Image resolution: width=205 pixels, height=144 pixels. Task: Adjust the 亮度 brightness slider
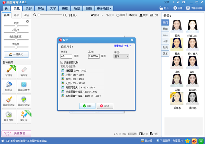coord(16,26)
